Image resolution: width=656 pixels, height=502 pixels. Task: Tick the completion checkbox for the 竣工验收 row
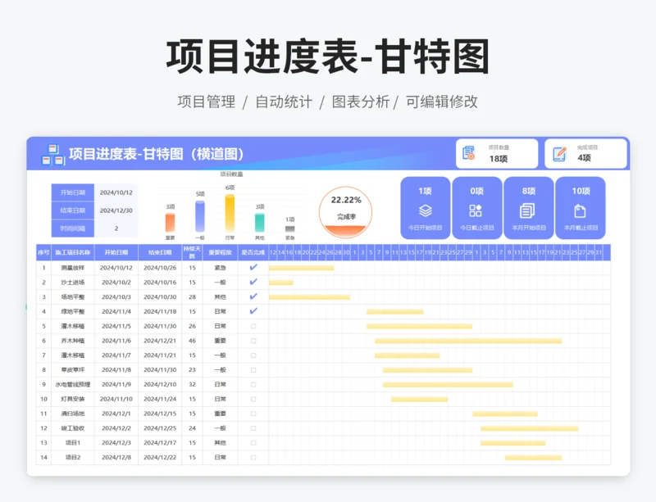pyautogui.click(x=253, y=428)
